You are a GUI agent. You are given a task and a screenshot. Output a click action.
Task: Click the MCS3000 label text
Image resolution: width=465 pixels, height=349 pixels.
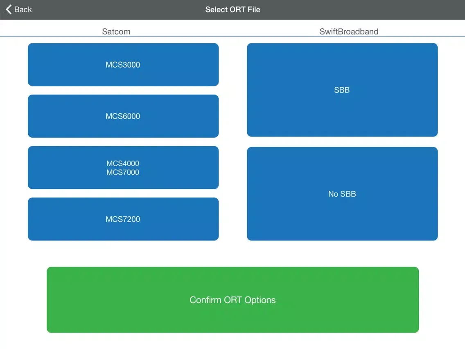click(x=123, y=65)
